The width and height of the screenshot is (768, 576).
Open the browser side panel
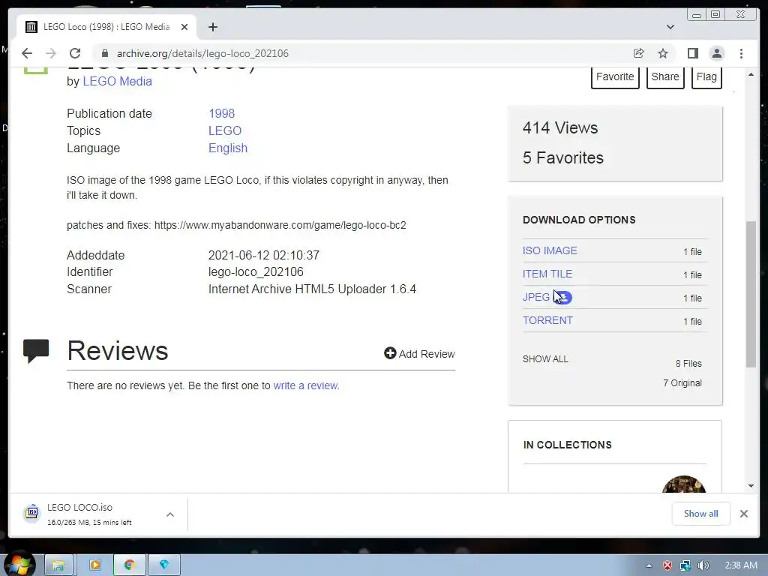(692, 53)
